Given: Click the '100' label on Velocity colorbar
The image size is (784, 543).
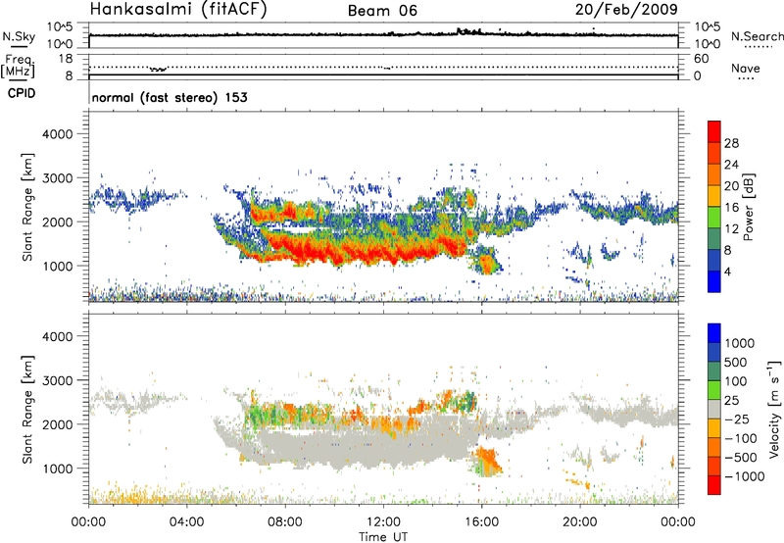Looking at the screenshot, I should point(736,381).
